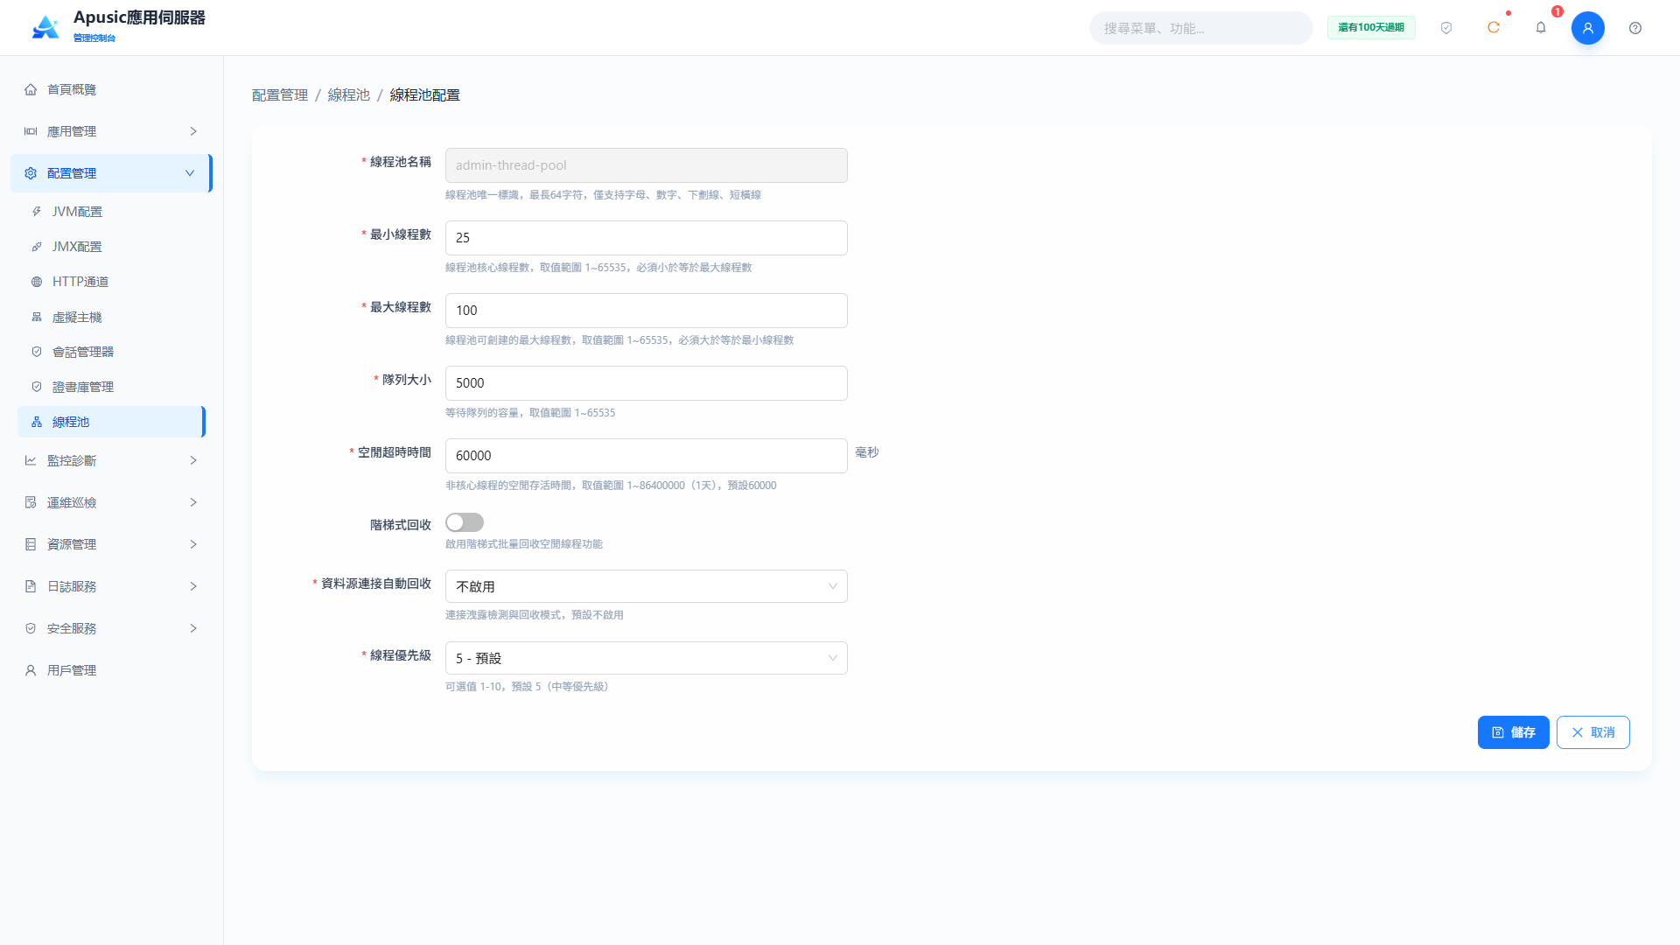The image size is (1680, 945).
Task: Click the 隊列大小 input field
Action: 647,383
